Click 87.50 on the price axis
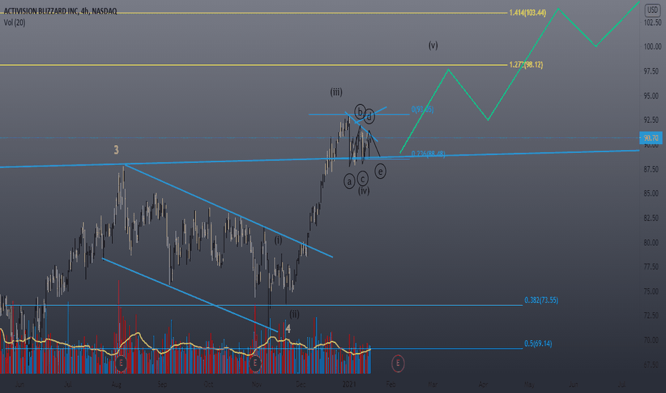Viewport: 666px width, 393px height. [651, 169]
